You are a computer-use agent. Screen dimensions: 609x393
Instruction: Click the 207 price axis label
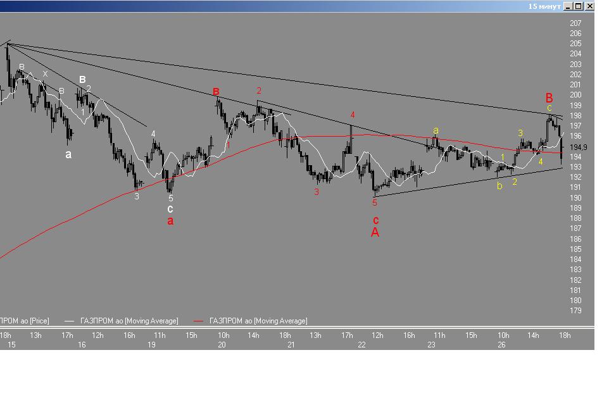[575, 23]
